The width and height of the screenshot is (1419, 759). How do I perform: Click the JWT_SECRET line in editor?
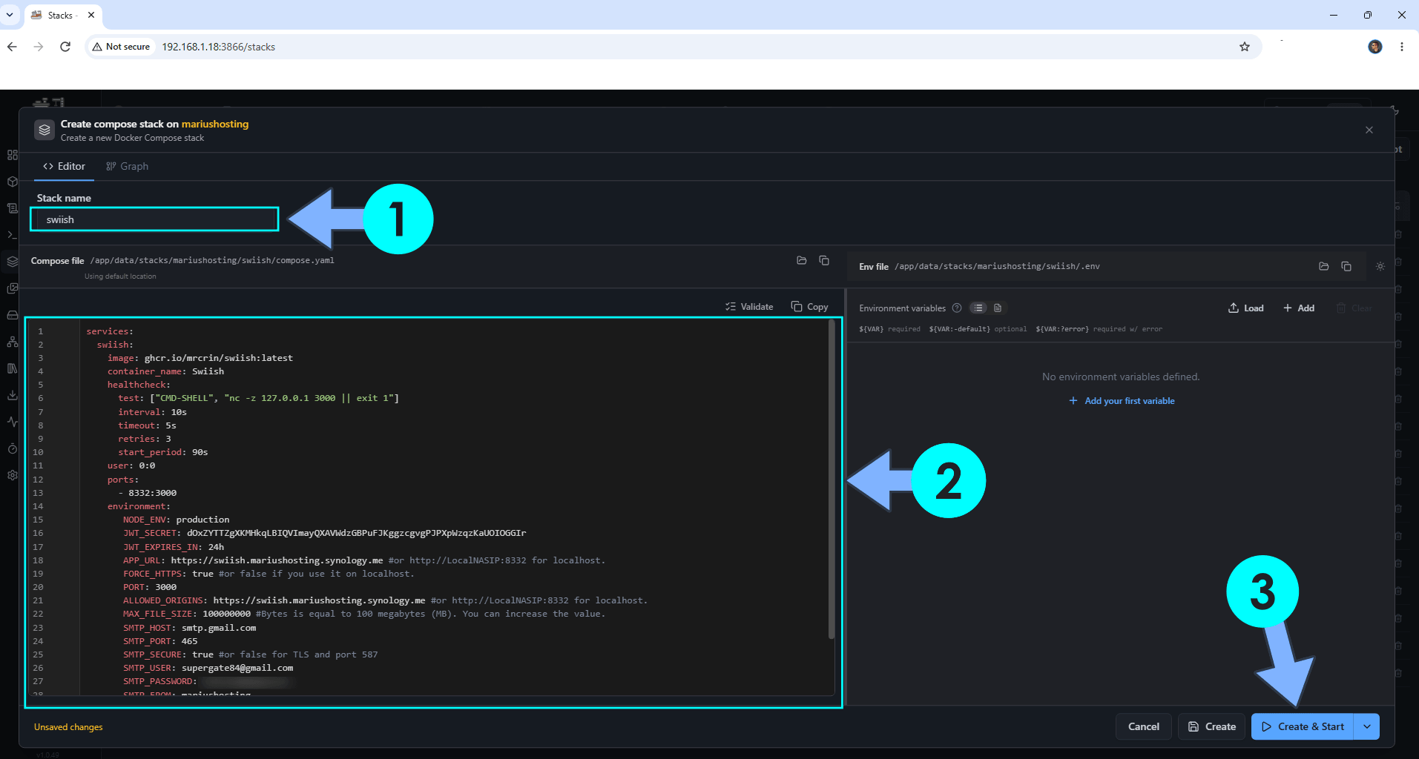(324, 533)
